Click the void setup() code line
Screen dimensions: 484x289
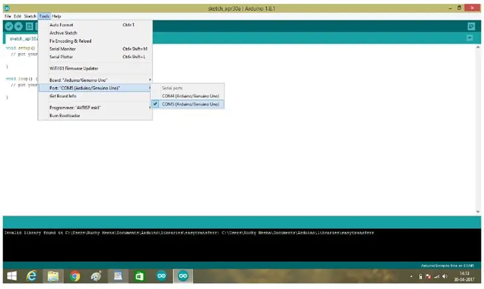(x=21, y=48)
